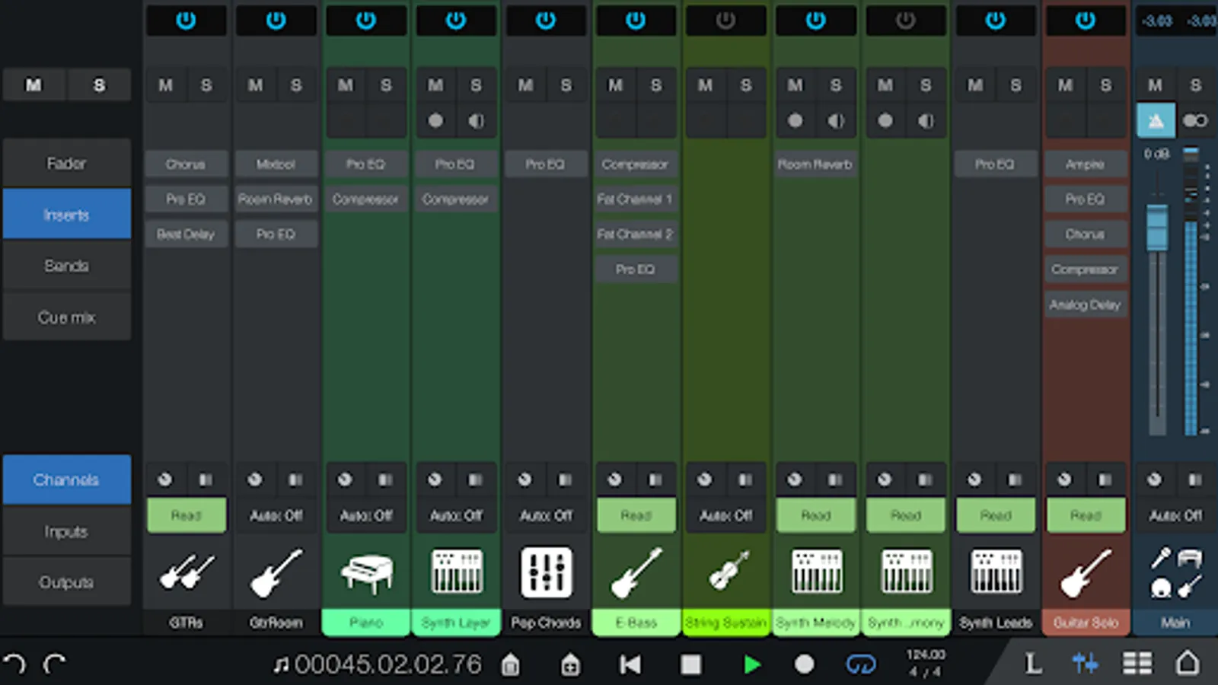This screenshot has height=685, width=1218.
Task: Open Pop Chords Auto: Off dropdown
Action: (x=546, y=515)
